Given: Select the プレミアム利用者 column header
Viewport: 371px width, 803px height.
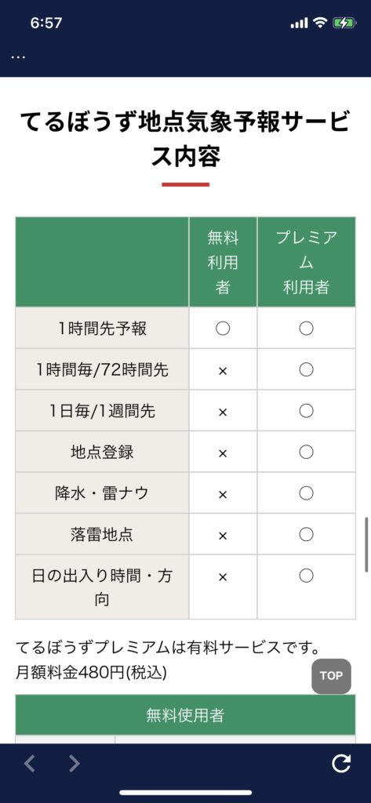Looking at the screenshot, I should tap(307, 262).
